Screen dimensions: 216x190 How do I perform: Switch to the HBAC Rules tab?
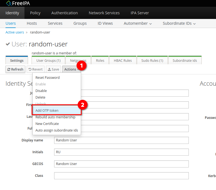point(123,60)
